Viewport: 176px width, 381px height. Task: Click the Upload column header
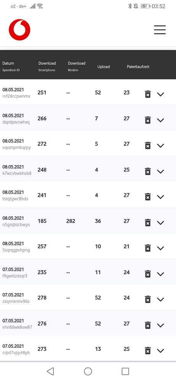tap(103, 67)
